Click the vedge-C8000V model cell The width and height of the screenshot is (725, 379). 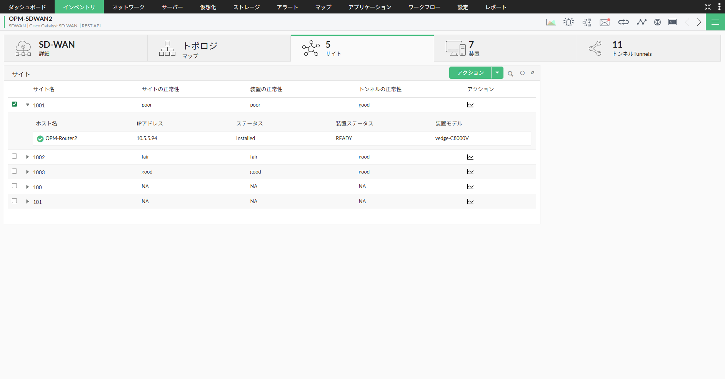coord(452,139)
